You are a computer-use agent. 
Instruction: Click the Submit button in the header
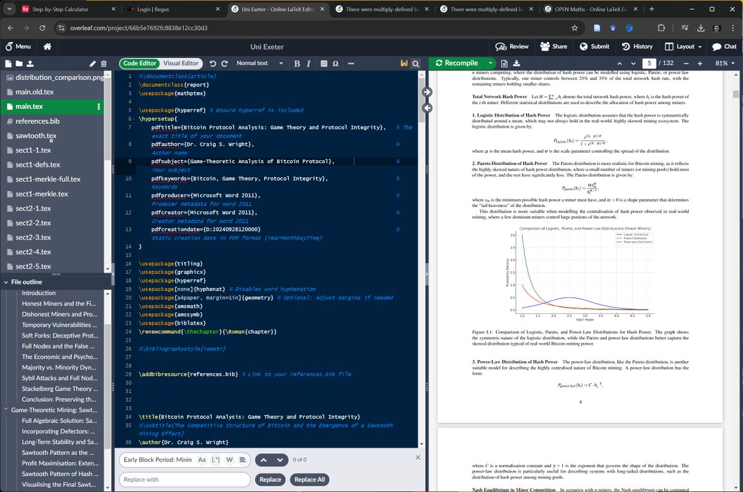click(594, 46)
